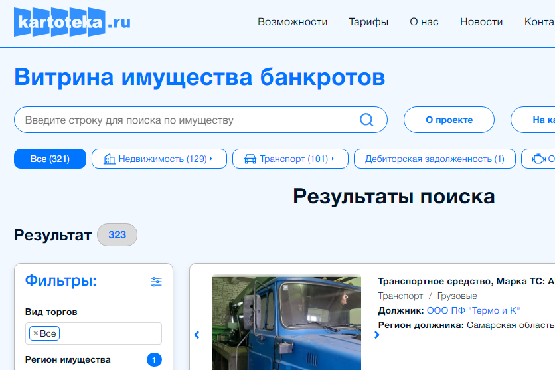Open the Контакты menu item
The height and width of the screenshot is (370, 555).
coord(540,22)
